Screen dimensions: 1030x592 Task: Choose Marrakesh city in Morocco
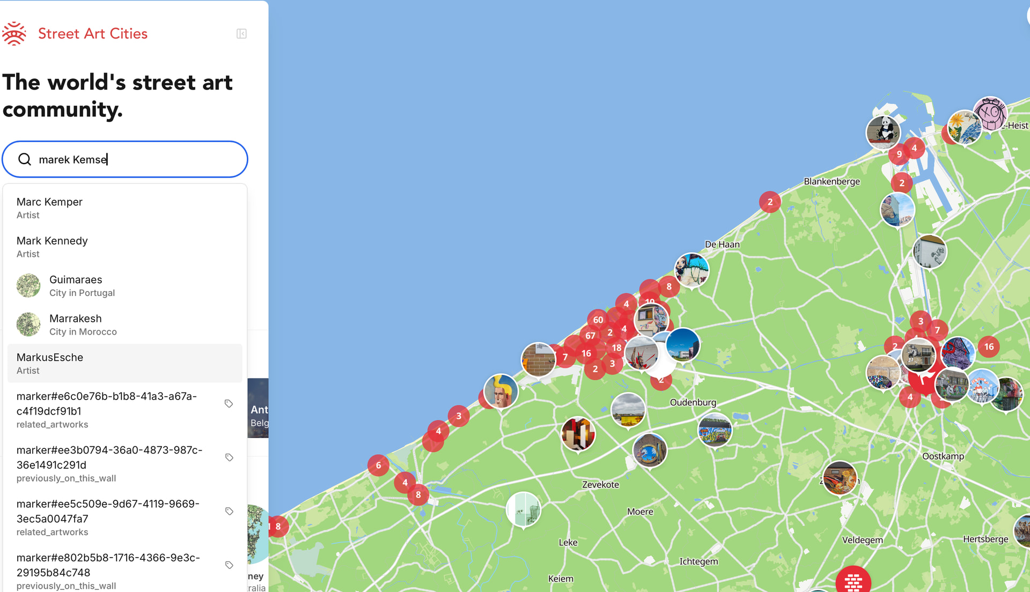pos(124,324)
